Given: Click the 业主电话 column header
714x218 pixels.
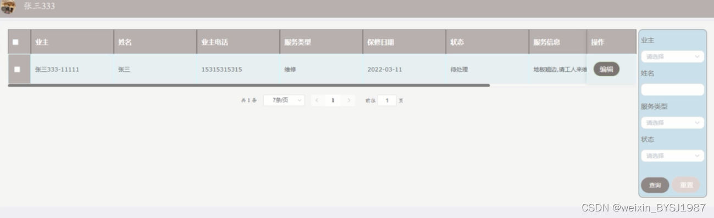Looking at the screenshot, I should click(x=238, y=42).
